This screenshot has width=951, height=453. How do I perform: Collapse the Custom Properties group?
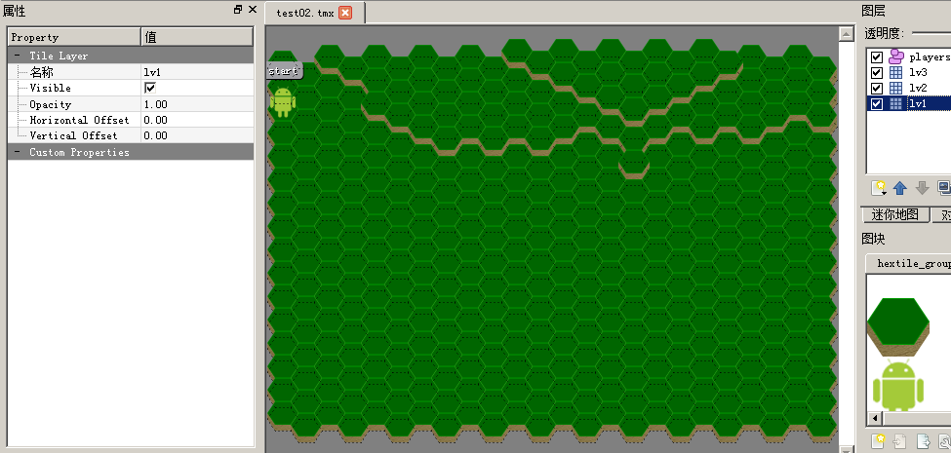(17, 152)
